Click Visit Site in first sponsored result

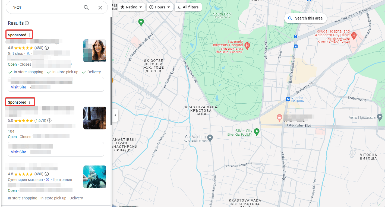18,87
